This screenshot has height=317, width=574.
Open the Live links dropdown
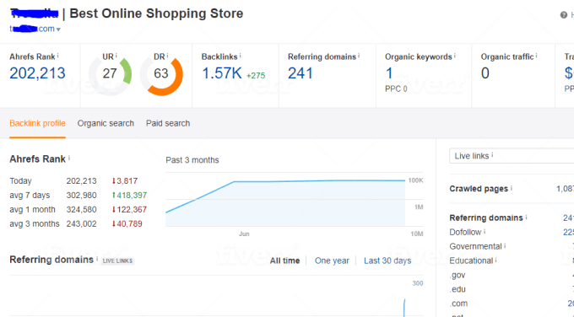pyautogui.click(x=512, y=156)
